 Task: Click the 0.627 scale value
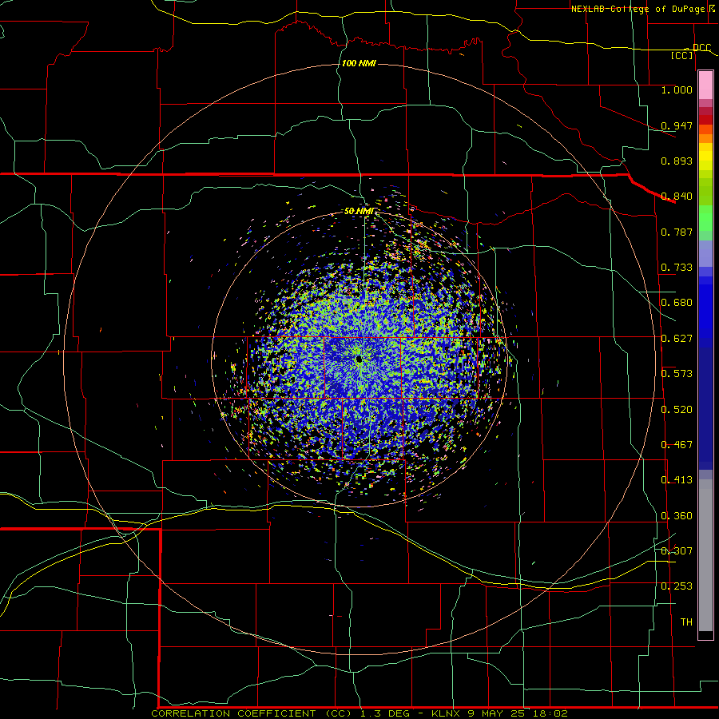click(x=677, y=339)
